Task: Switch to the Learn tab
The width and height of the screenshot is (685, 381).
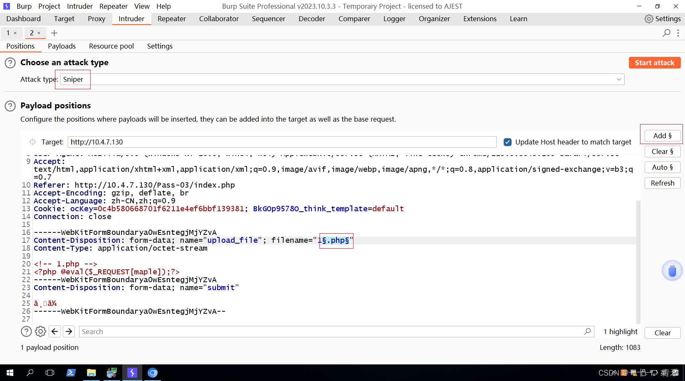Action: 519,19
